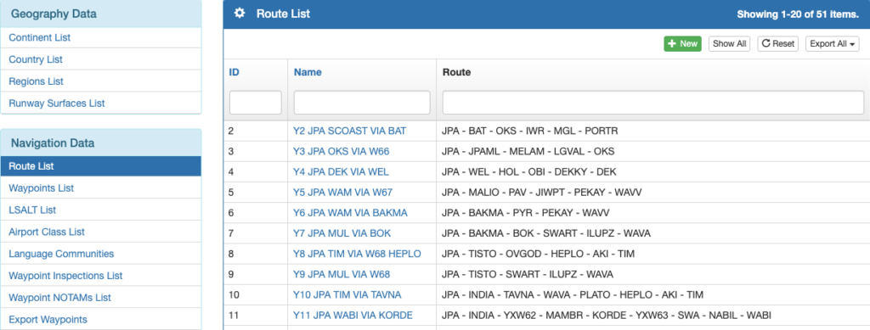Click the gear icon beside Route List
The width and height of the screenshot is (870, 330).
(239, 14)
